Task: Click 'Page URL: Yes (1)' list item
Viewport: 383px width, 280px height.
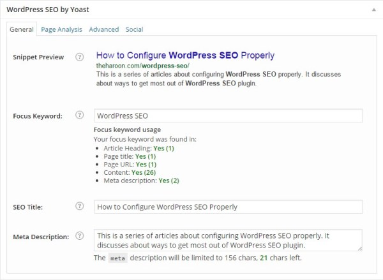Action: click(x=130, y=165)
